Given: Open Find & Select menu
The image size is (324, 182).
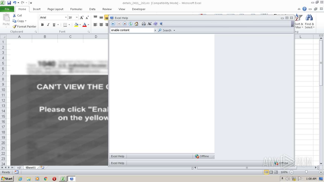Looking at the screenshot, I should (x=310, y=21).
